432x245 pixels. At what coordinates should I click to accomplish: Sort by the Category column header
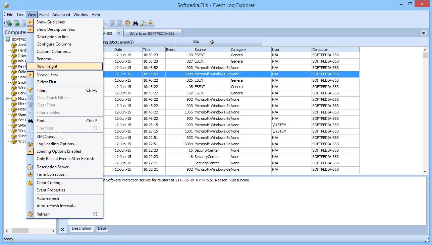(251, 50)
